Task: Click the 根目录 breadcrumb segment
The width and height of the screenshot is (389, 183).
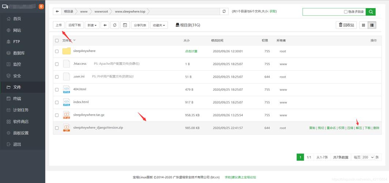Action: point(68,11)
